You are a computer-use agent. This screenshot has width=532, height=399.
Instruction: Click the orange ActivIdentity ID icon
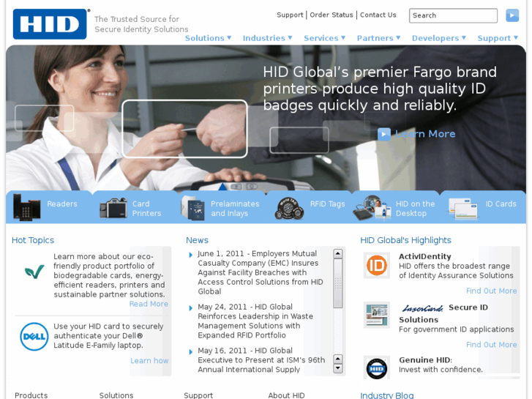[377, 265]
